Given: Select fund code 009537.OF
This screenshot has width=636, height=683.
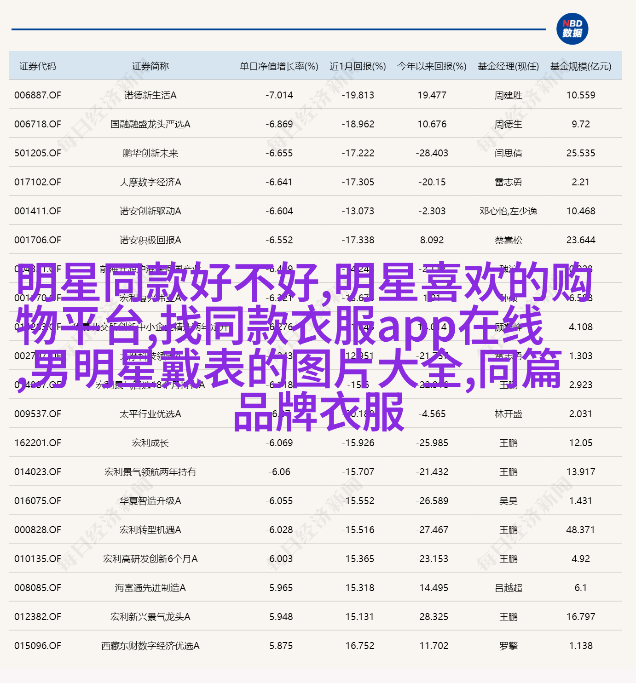Looking at the screenshot, I should [38, 414].
